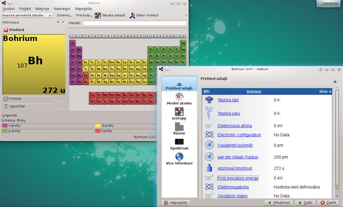Screen dimensions: 343x207
Task: Show the Spektrum page
Action: pyautogui.click(x=179, y=144)
